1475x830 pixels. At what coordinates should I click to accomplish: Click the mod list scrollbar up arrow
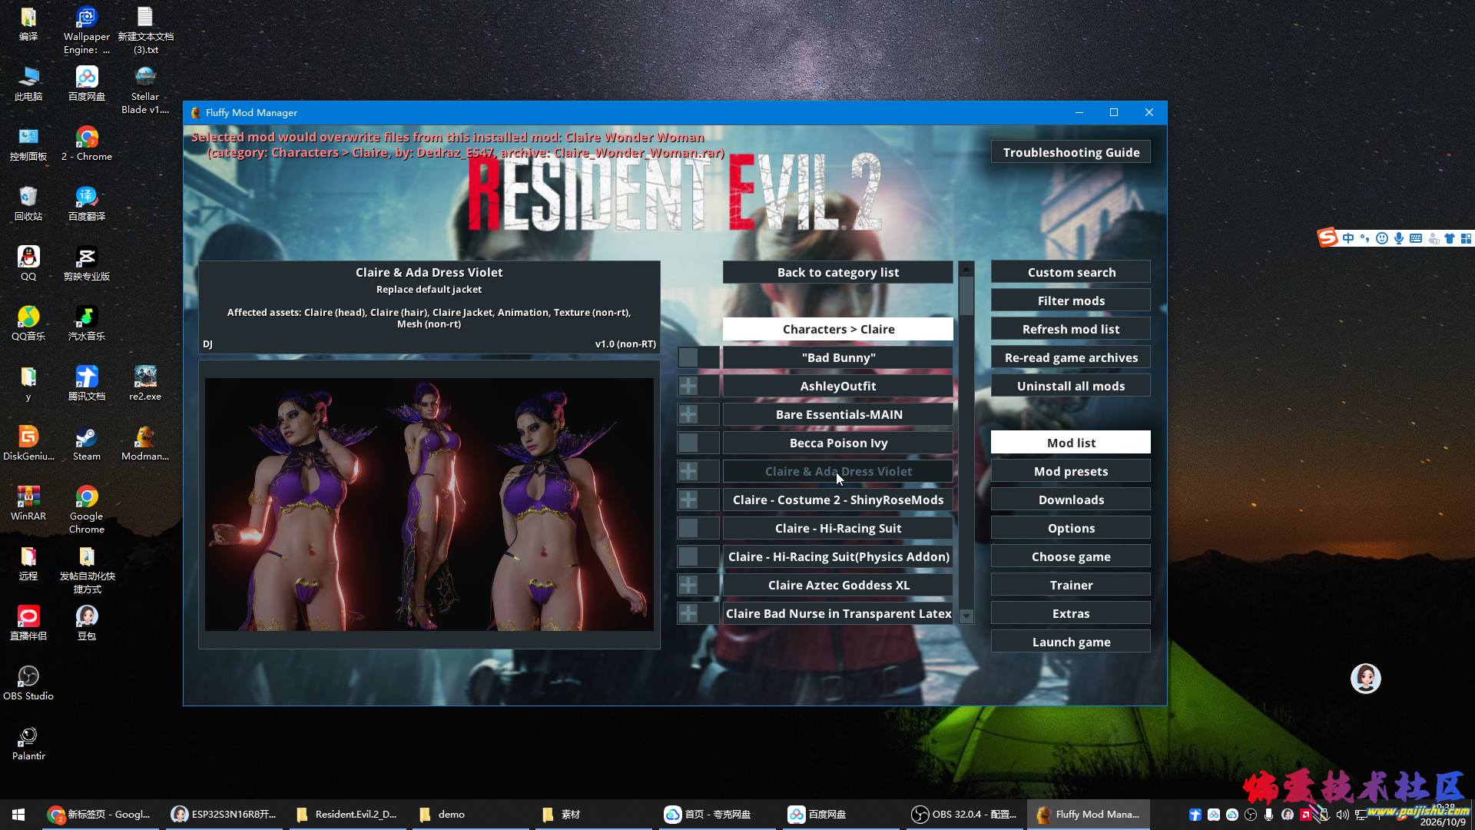(966, 268)
